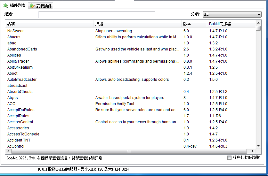Click the 過濾 filter text field
Viewport: 268px width, 176px height.
97,15
